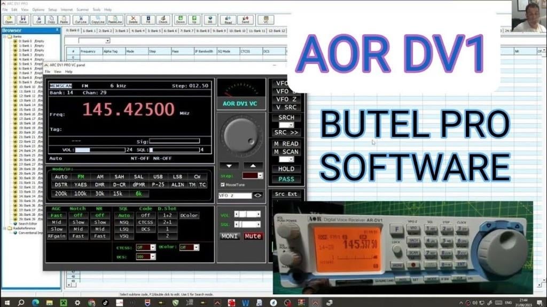The image size is (547, 307).
Task: Click the Fill toolbar icon
Action: pyautogui.click(x=149, y=20)
